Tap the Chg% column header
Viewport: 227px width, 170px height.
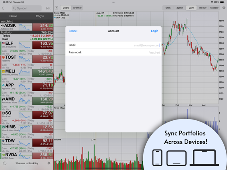tap(40, 16)
